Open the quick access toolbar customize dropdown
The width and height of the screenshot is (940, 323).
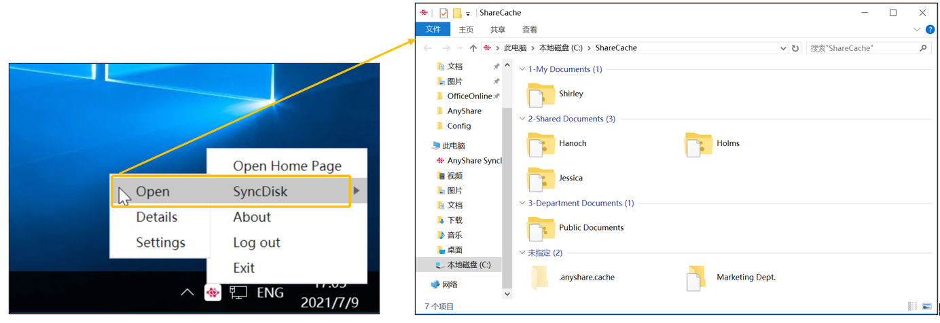[x=468, y=14]
